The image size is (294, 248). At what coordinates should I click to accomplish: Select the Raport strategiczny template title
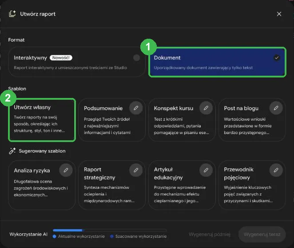99,174
